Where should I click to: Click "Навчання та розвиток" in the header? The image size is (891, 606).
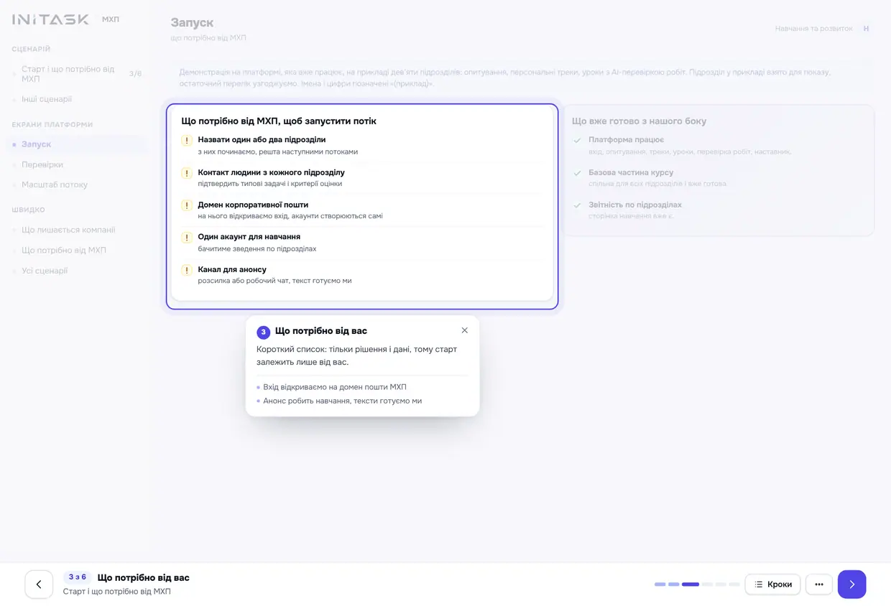coord(813,29)
